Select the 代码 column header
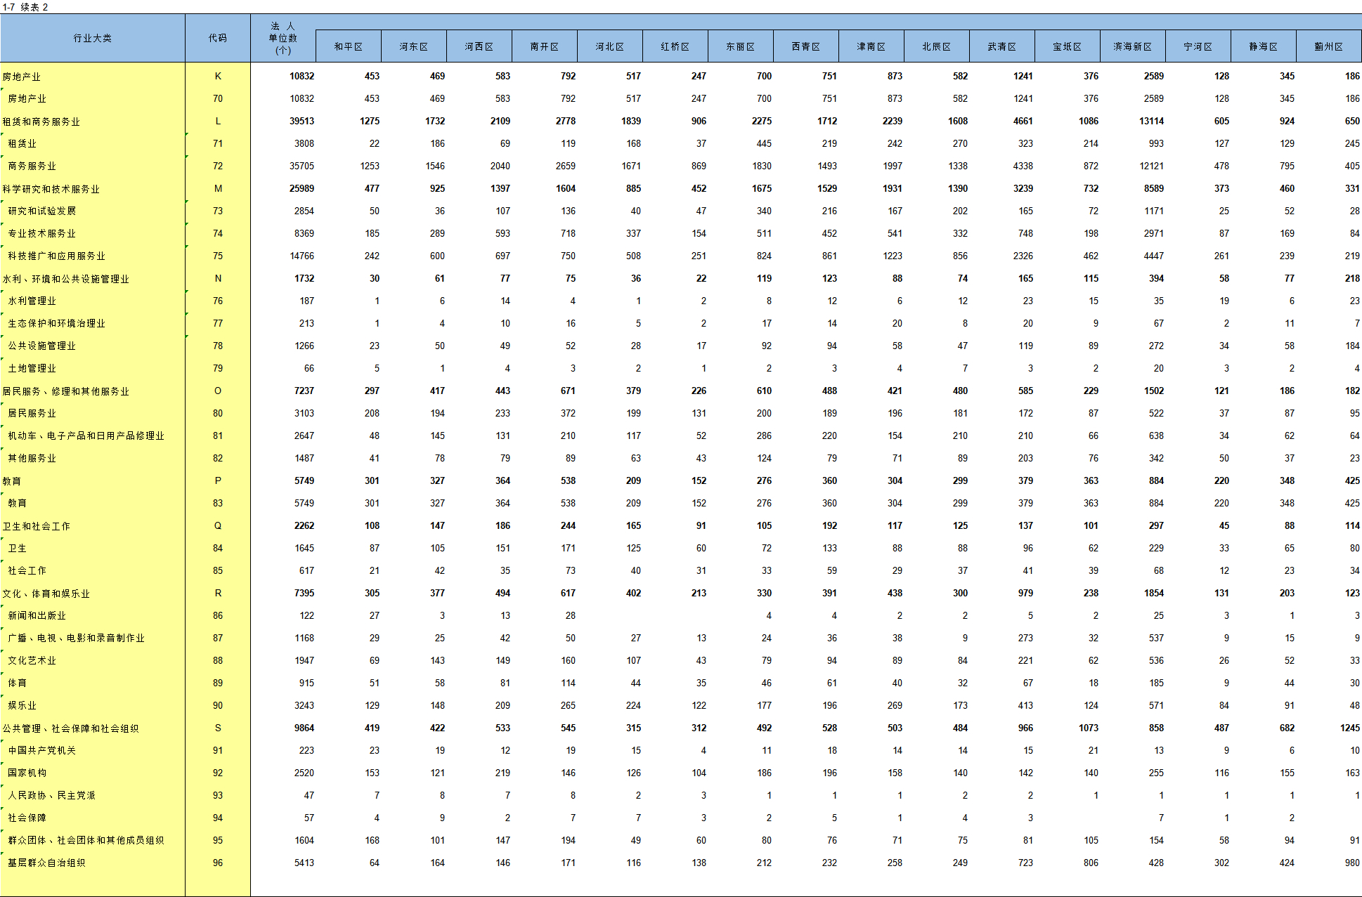 [x=218, y=38]
